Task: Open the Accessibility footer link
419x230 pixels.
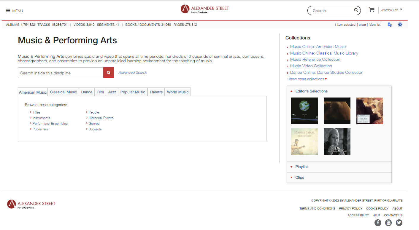Action: [358, 215]
